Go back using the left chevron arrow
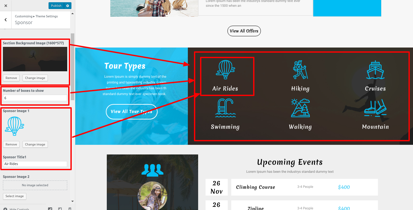 click(5, 20)
